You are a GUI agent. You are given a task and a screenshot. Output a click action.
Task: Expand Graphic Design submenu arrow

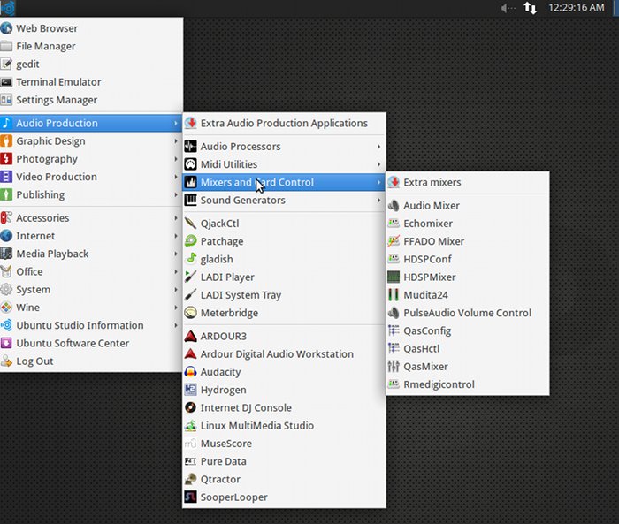176,140
